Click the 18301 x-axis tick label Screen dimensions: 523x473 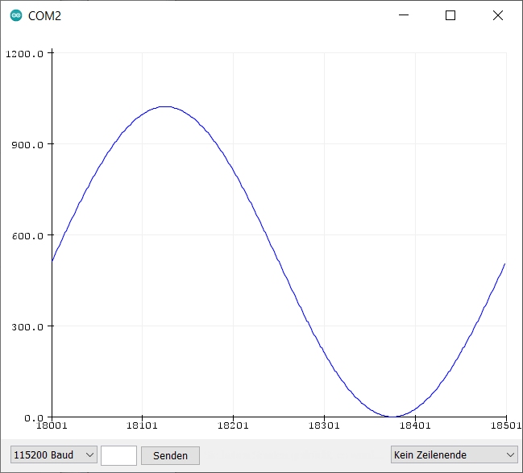323,425
